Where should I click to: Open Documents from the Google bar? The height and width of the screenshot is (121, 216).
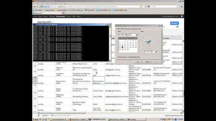(60, 16)
